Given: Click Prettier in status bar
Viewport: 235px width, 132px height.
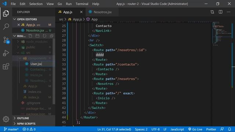Looking at the screenshot, I should pos(211,129).
